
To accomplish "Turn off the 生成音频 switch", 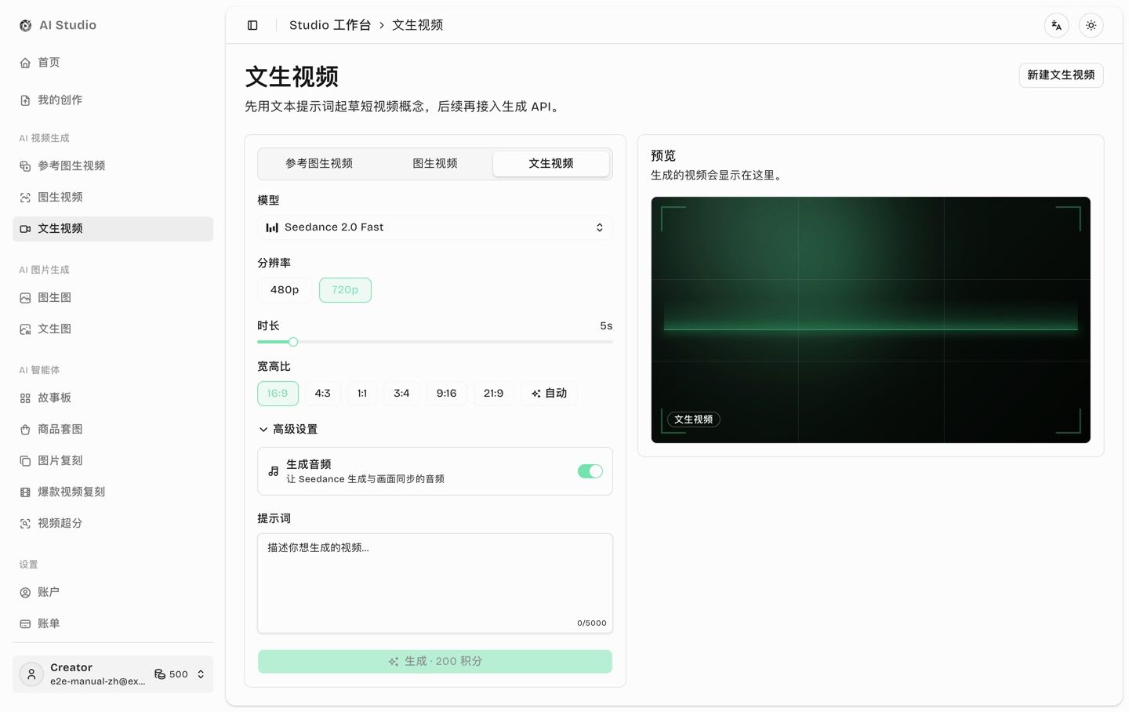I will point(590,471).
